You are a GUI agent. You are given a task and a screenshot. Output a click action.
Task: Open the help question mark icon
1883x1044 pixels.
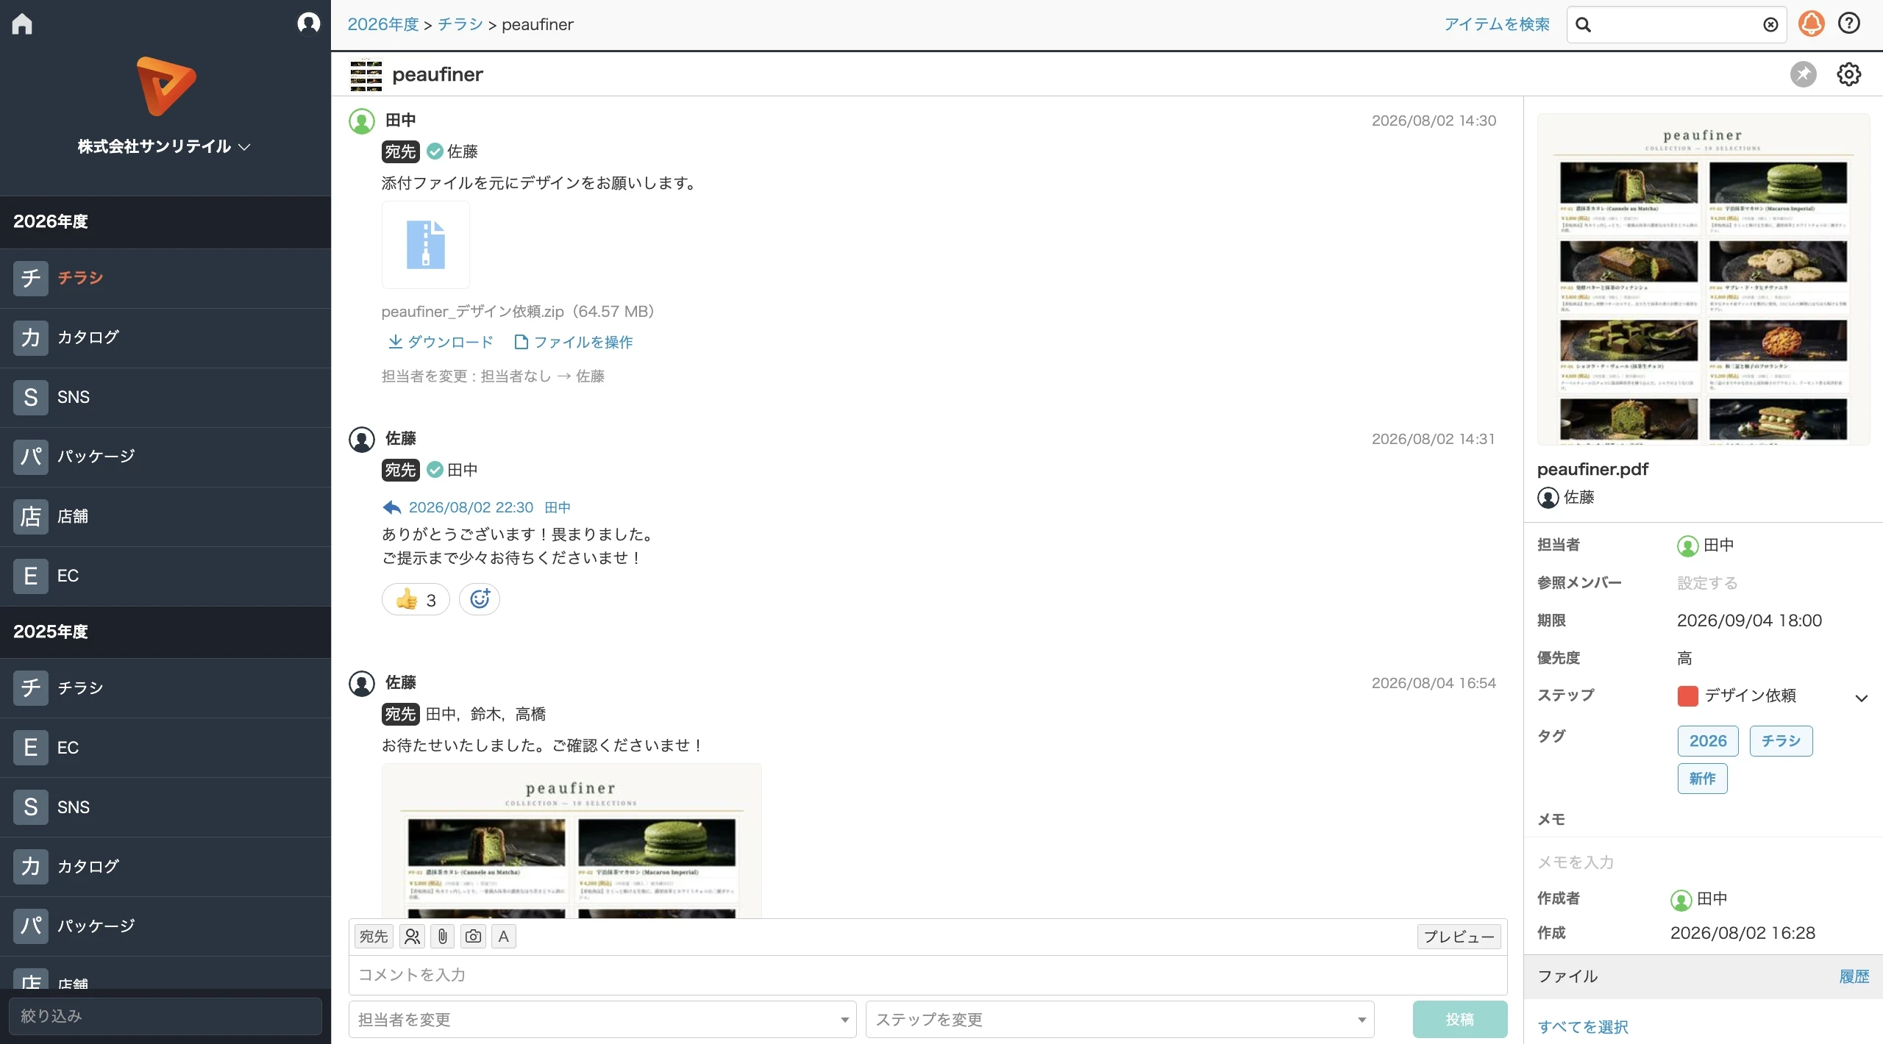[1848, 24]
